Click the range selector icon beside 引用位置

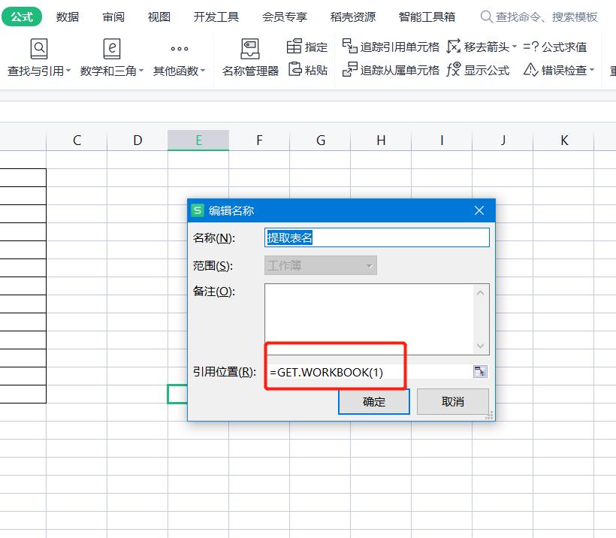coord(480,371)
